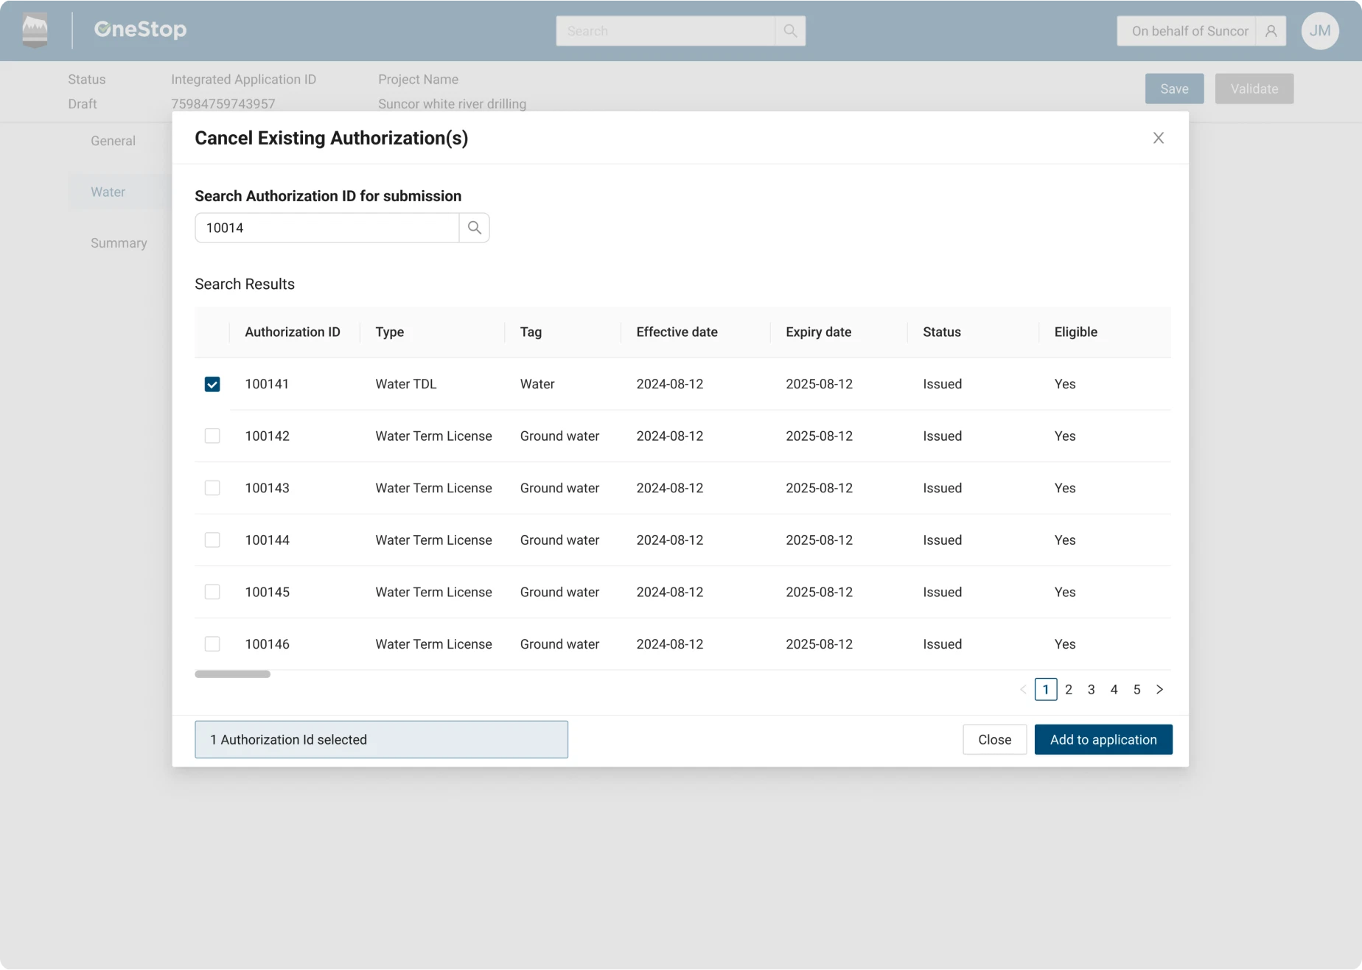The image size is (1362, 970).
Task: Uncheck authorization 100141 checkbox
Action: point(212,384)
